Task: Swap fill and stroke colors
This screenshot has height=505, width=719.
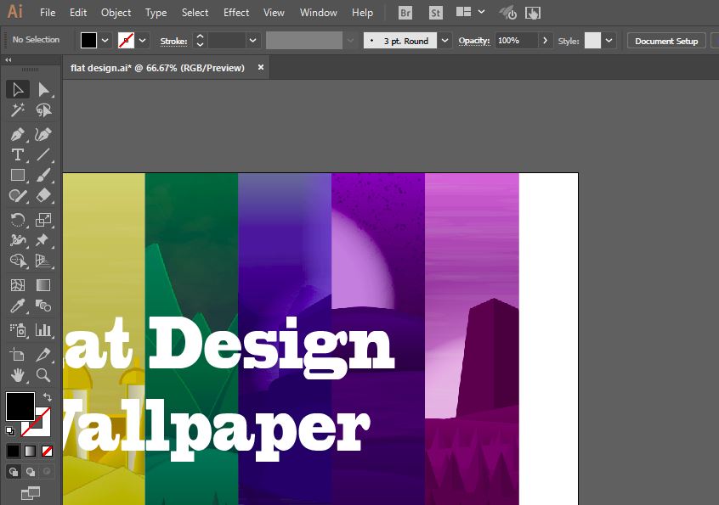Action: coord(48,396)
